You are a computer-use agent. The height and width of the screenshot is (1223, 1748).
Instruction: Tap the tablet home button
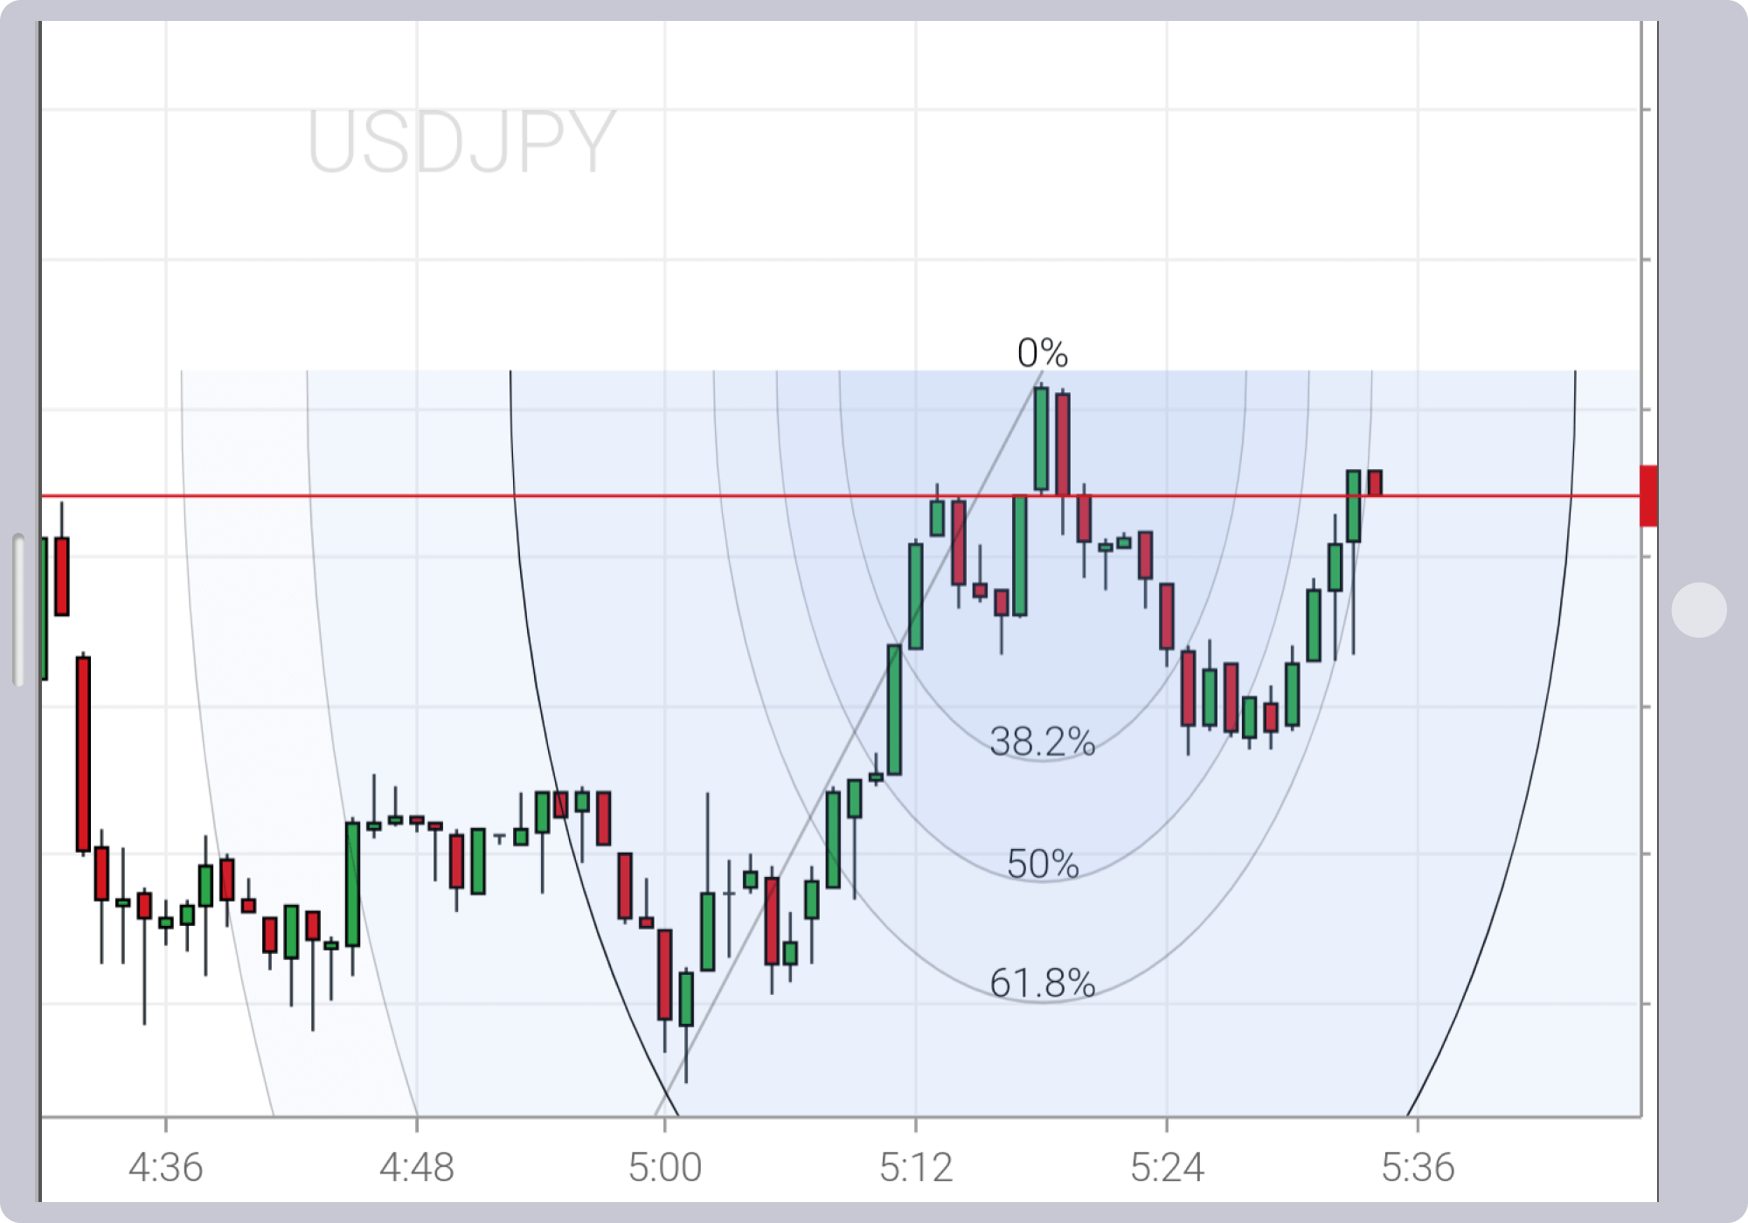(1698, 610)
